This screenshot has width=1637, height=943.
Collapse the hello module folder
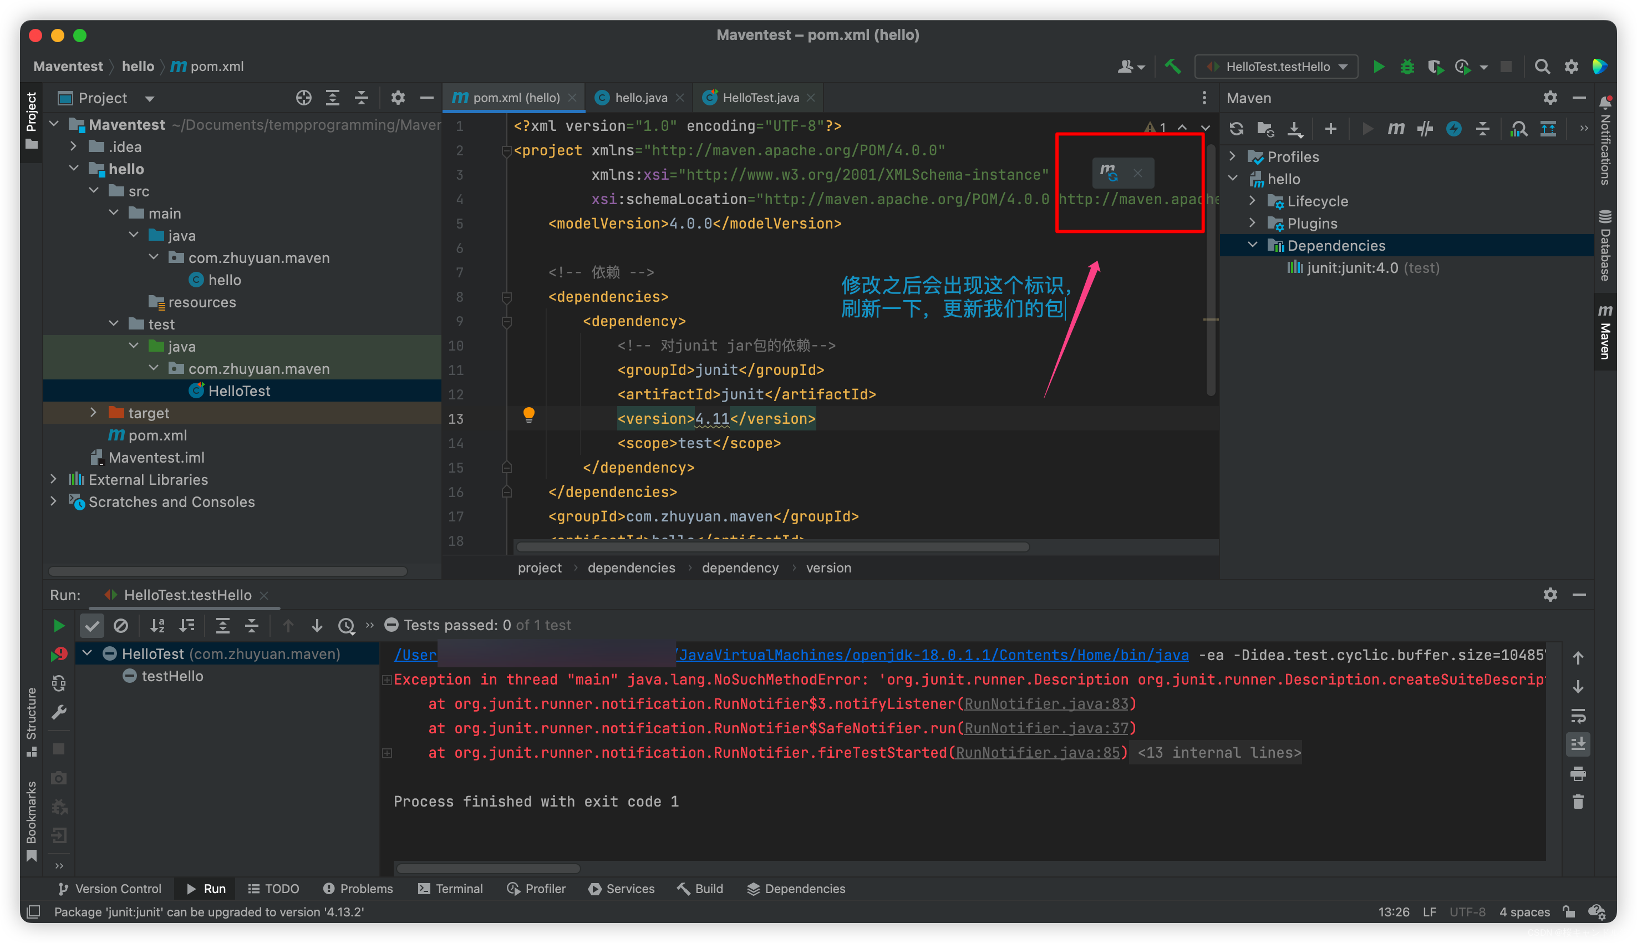click(x=74, y=169)
